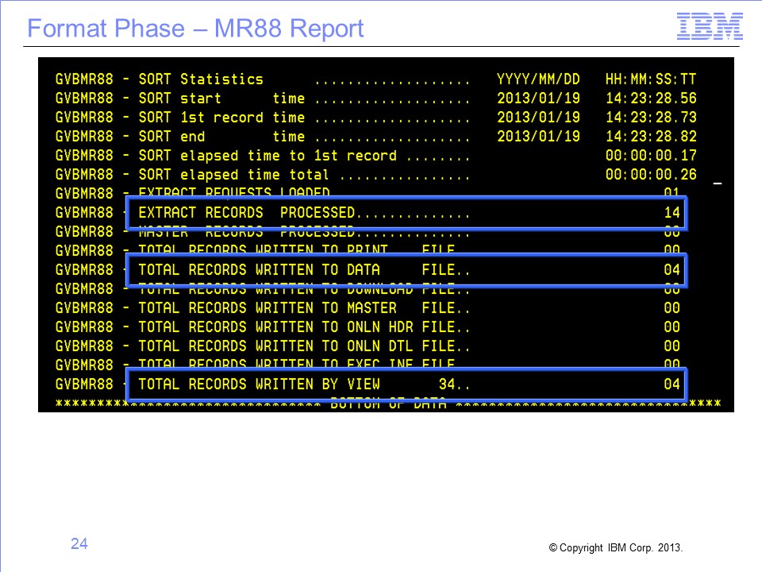The image size is (762, 572).
Task: Select the 'Copyright IBM Corp. 2013.' footer text
Action: 616,547
